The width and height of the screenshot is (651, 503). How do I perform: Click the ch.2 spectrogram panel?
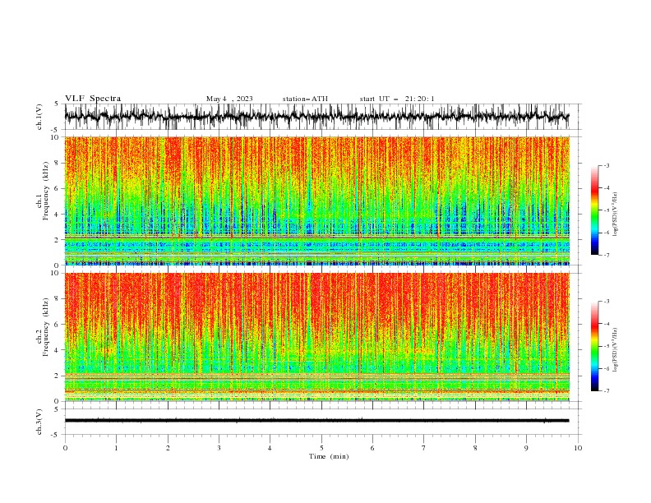tap(317, 337)
